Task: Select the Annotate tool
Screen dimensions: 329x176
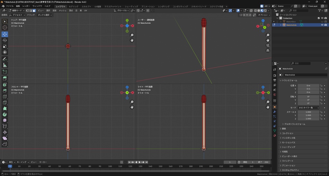Action: point(4,59)
